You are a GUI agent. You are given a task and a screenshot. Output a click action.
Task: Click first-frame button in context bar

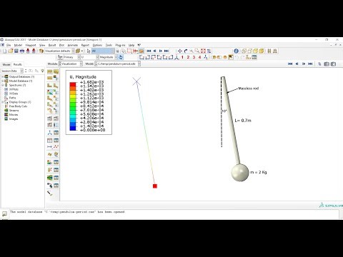tap(290, 64)
